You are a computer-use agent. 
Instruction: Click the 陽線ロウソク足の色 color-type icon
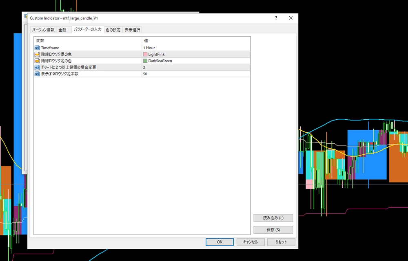coord(37,61)
